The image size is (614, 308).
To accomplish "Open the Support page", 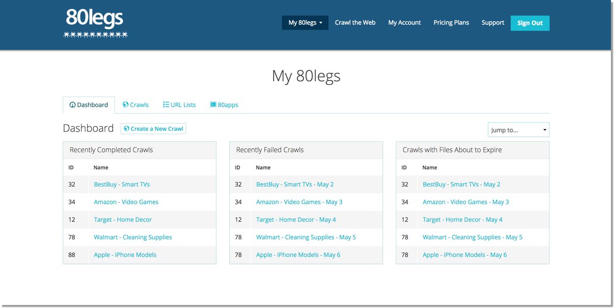I will pos(493,23).
